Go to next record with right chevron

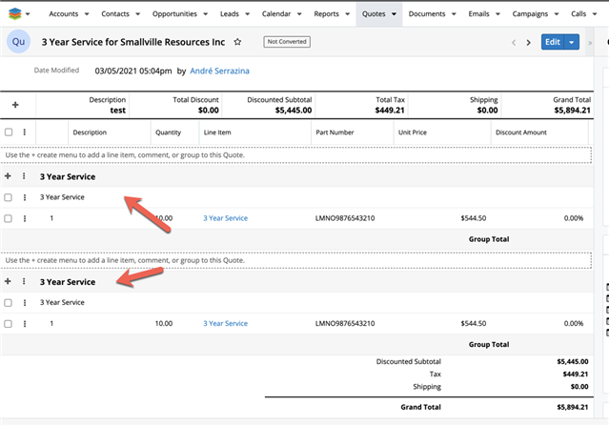tap(528, 42)
